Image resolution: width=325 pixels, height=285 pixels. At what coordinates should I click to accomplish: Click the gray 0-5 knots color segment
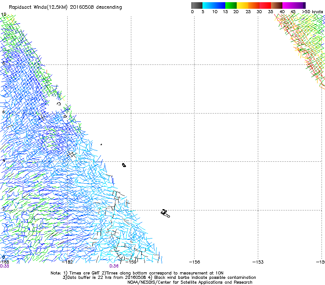coord(197,5)
